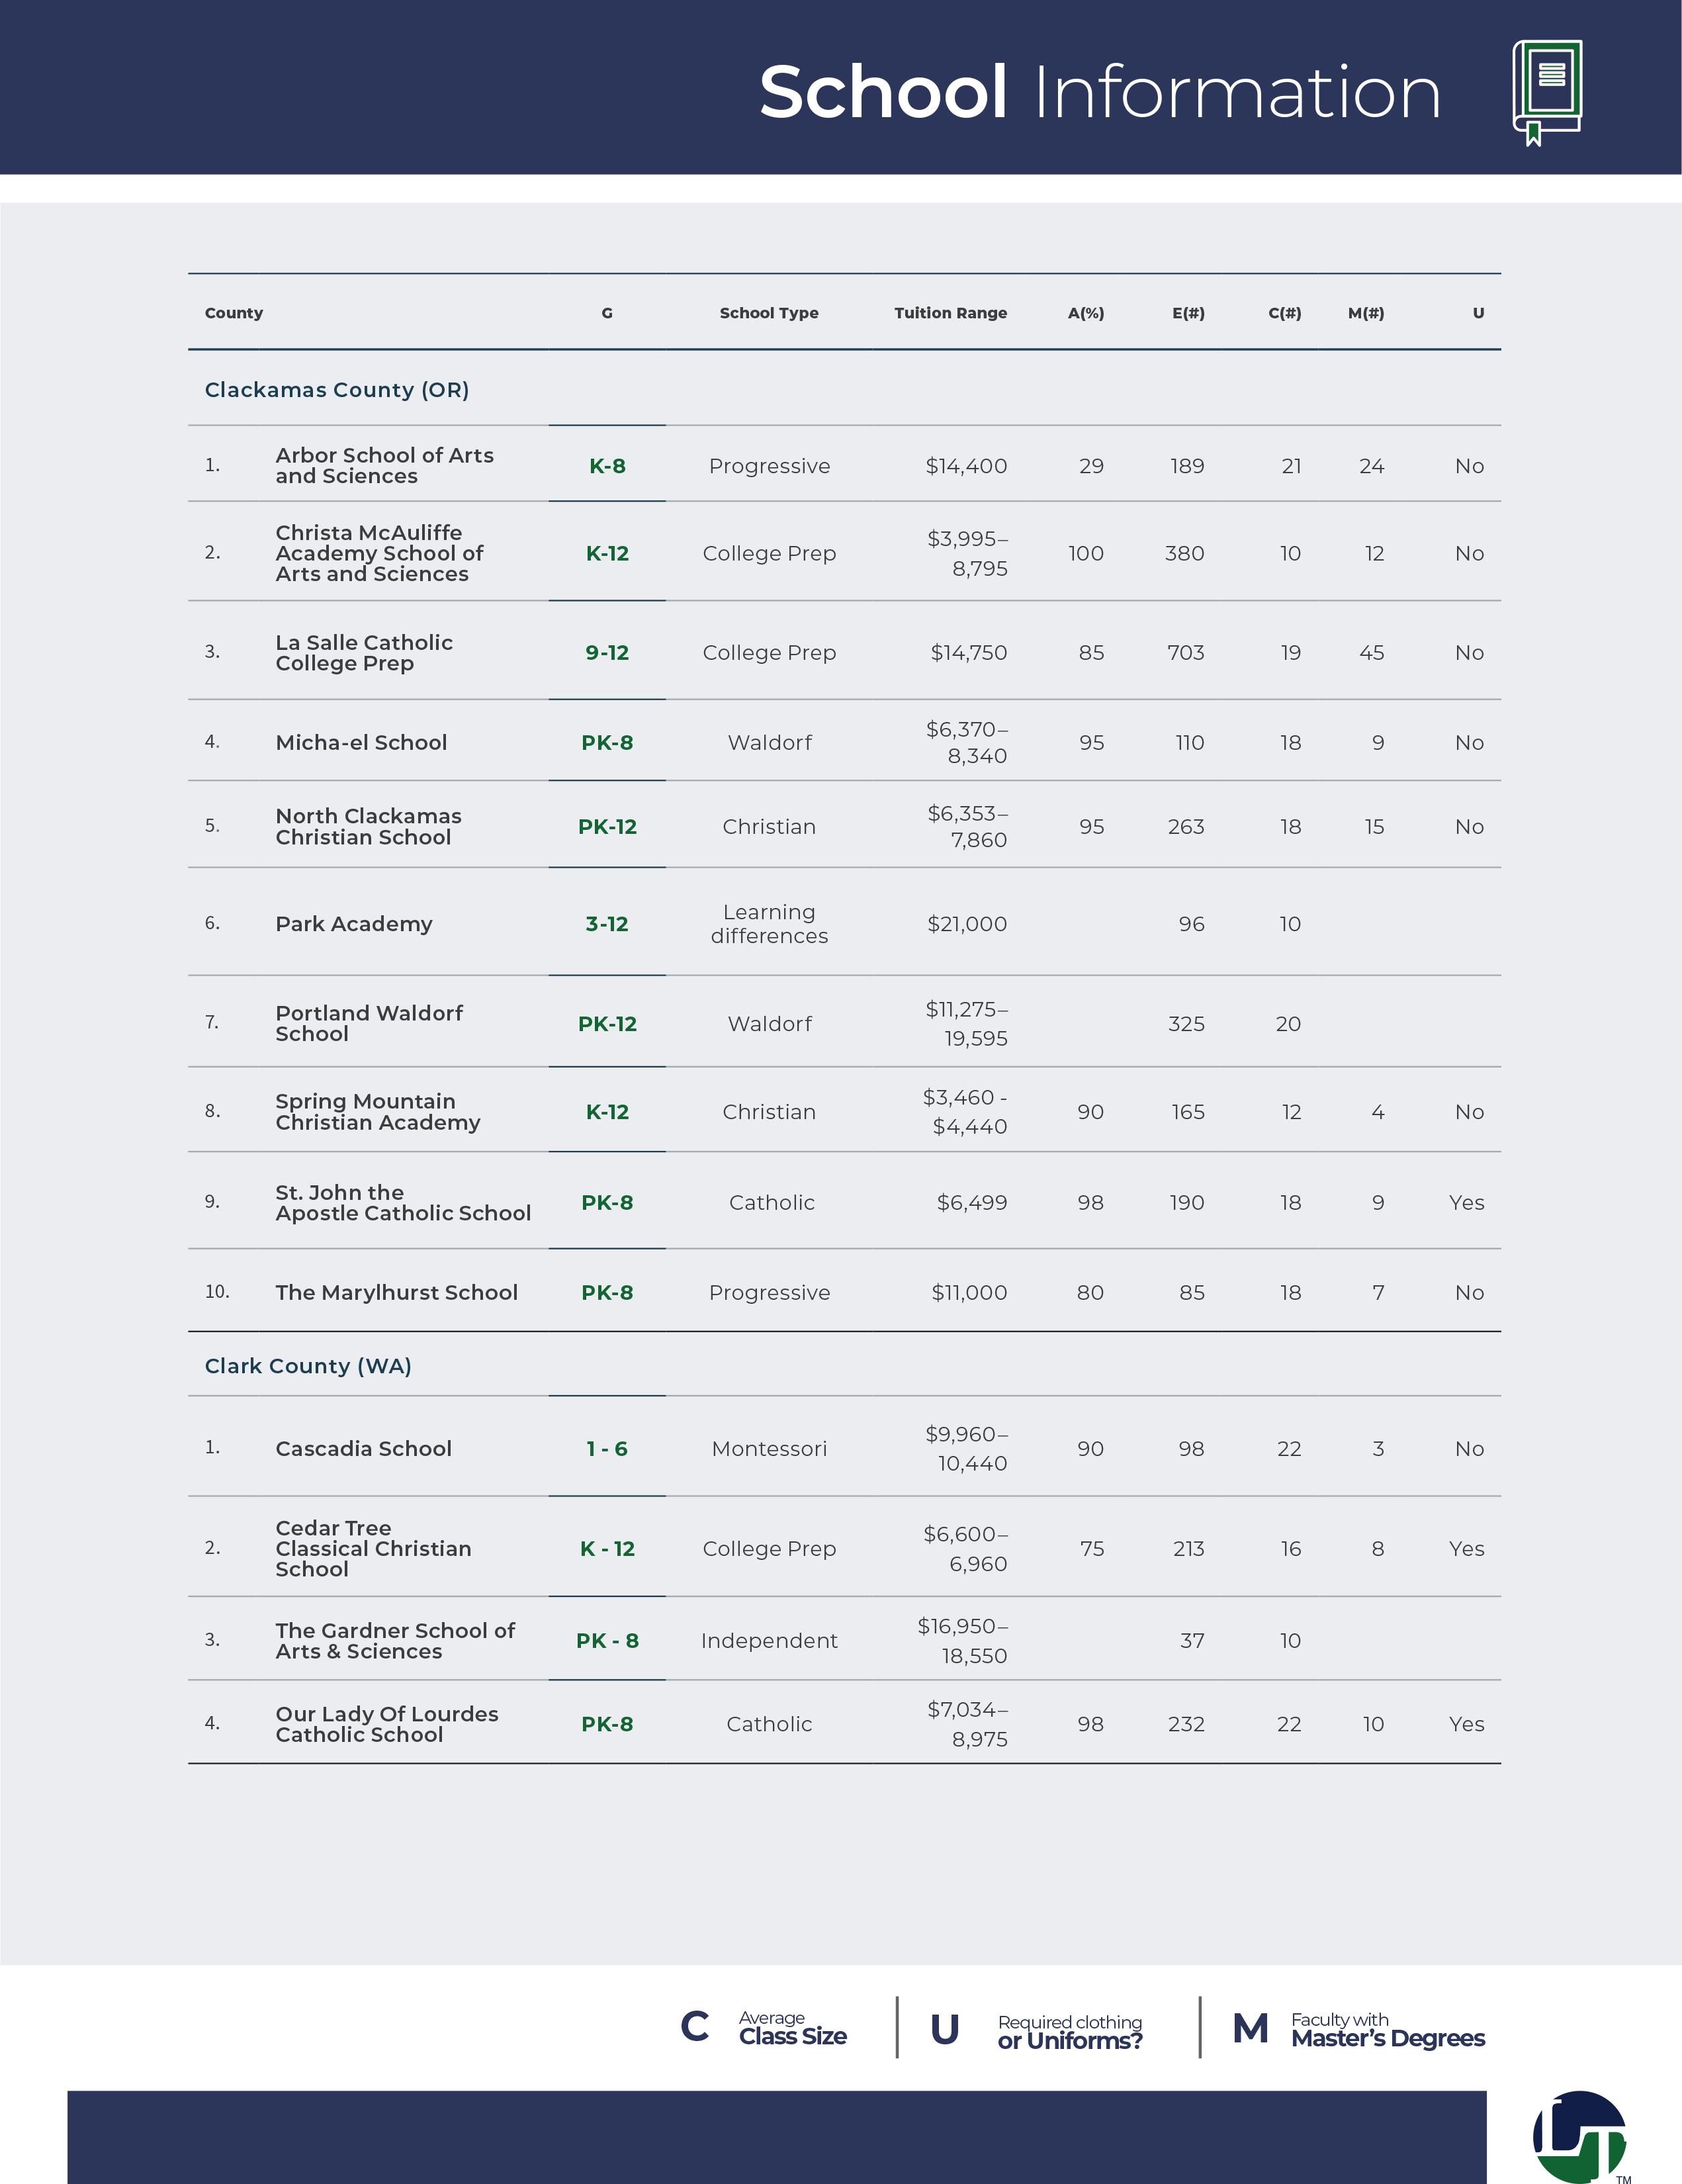The image size is (1682, 2184).
Task: Click the Clark County (WA) section heading
Action: tap(308, 1366)
